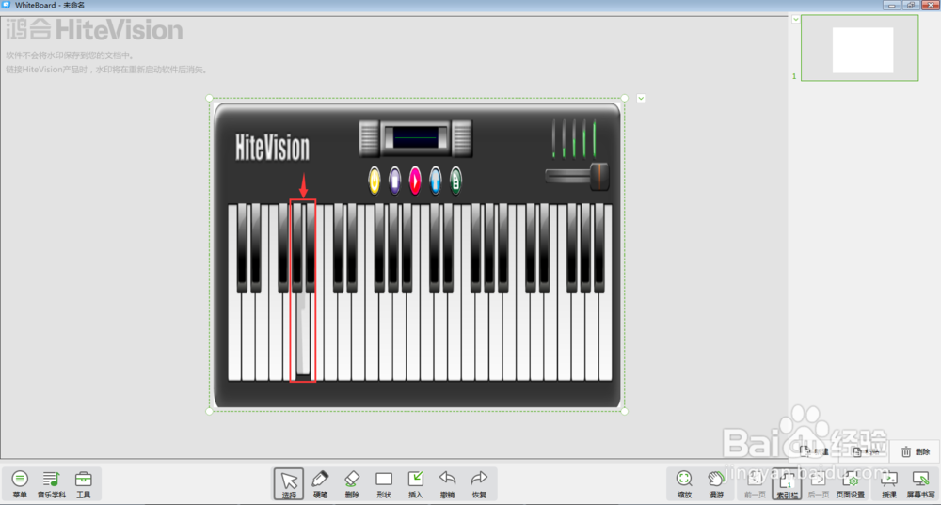The height and width of the screenshot is (505, 941).
Task: Close the WhiteBoard window
Action: coord(931,5)
